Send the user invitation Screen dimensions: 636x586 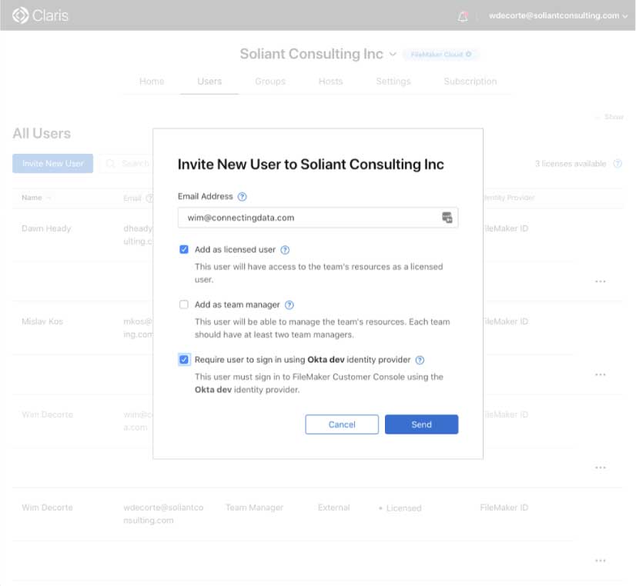421,425
